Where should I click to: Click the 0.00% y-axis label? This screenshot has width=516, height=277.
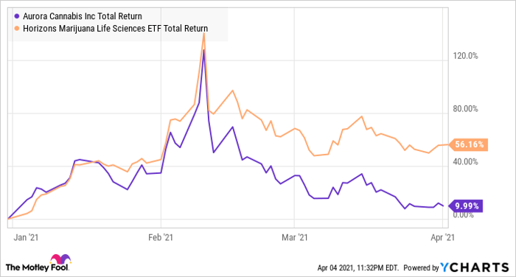pyautogui.click(x=464, y=215)
